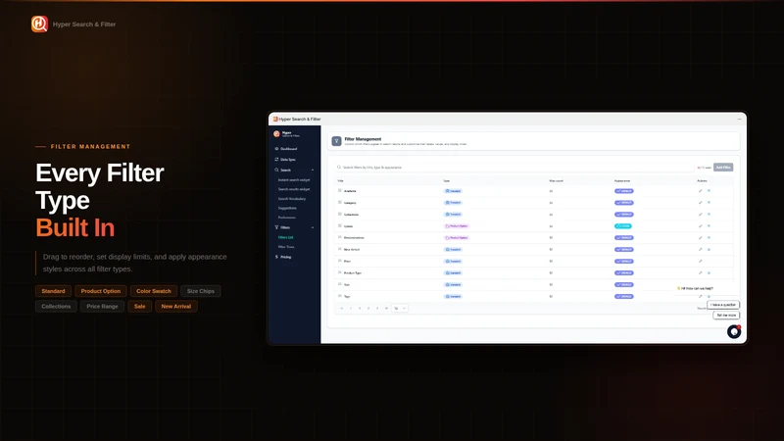The width and height of the screenshot is (784, 441).
Task: Collapse the Search section in the sidebar
Action: click(x=313, y=170)
